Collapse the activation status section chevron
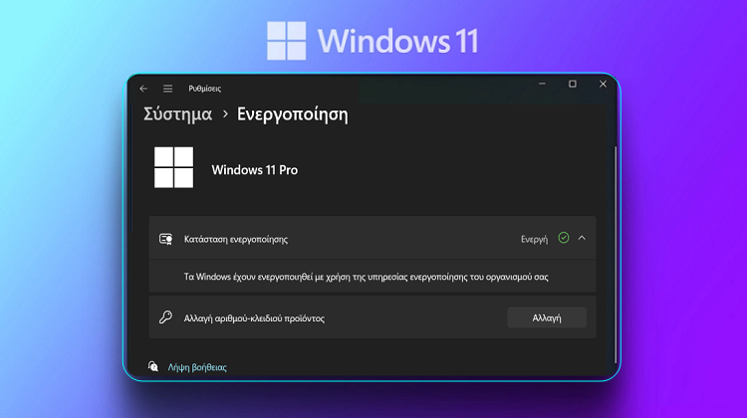The image size is (747, 418). pyautogui.click(x=582, y=238)
